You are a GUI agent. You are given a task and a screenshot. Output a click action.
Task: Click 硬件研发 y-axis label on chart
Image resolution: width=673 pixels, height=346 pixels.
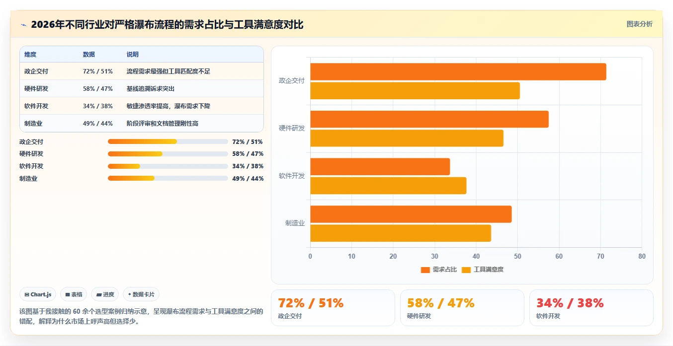292,128
